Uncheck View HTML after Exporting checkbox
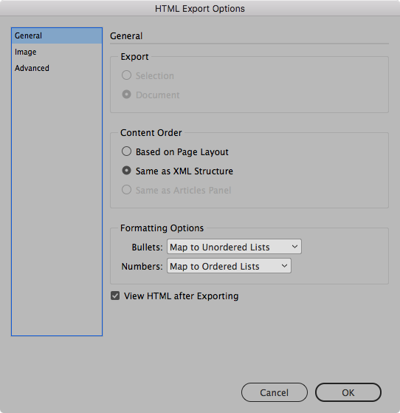This screenshot has width=400, height=413. [x=115, y=296]
